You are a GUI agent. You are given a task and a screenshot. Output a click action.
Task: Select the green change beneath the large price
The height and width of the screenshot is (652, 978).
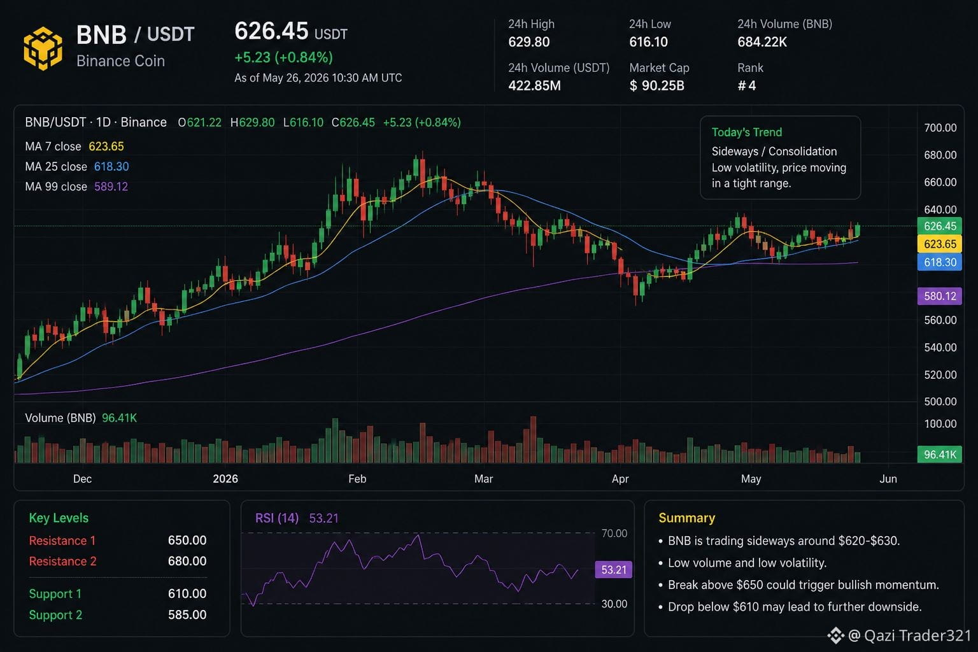(x=283, y=57)
